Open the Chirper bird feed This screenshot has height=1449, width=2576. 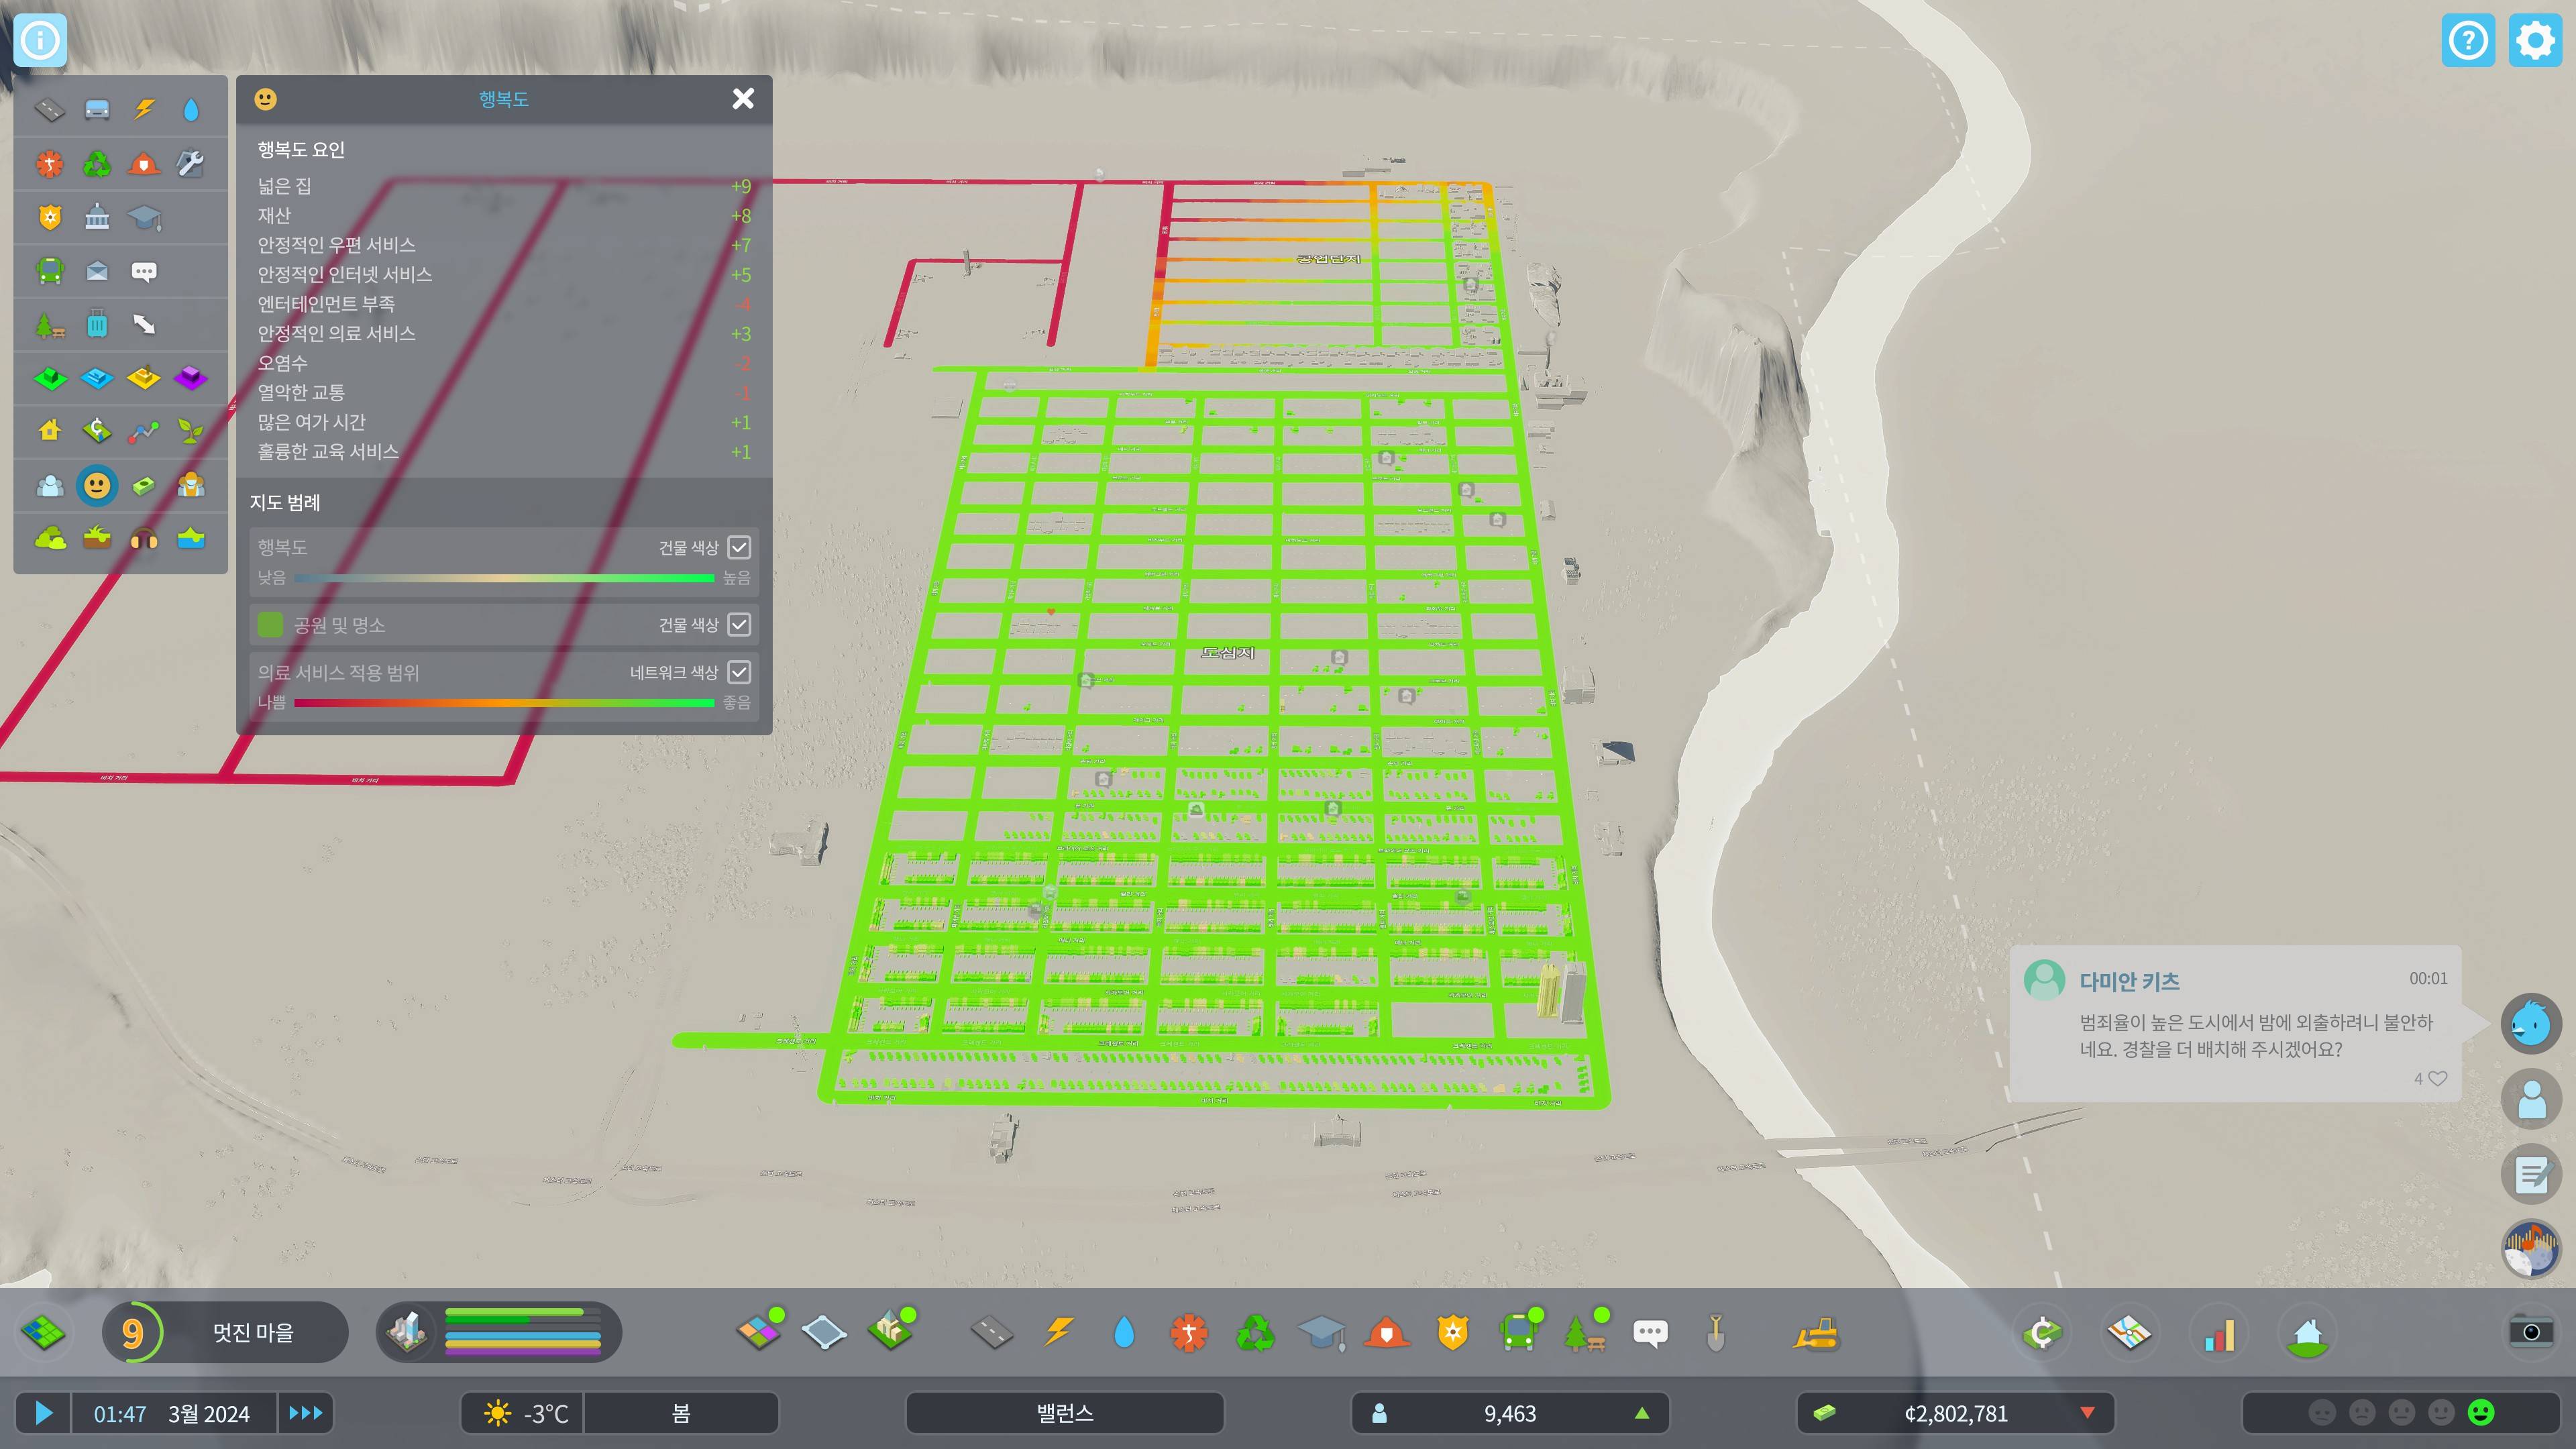[x=2531, y=1023]
